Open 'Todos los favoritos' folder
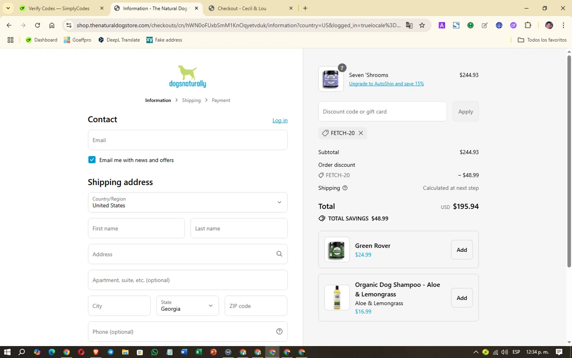Image resolution: width=572 pixels, height=358 pixels. [542, 40]
